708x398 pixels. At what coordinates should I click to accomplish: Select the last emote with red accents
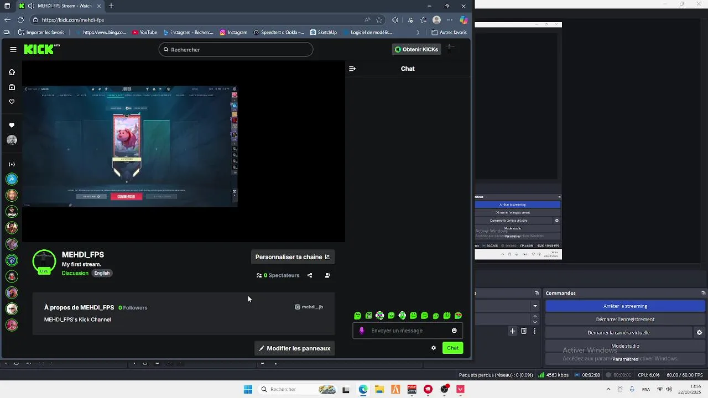pos(458,316)
